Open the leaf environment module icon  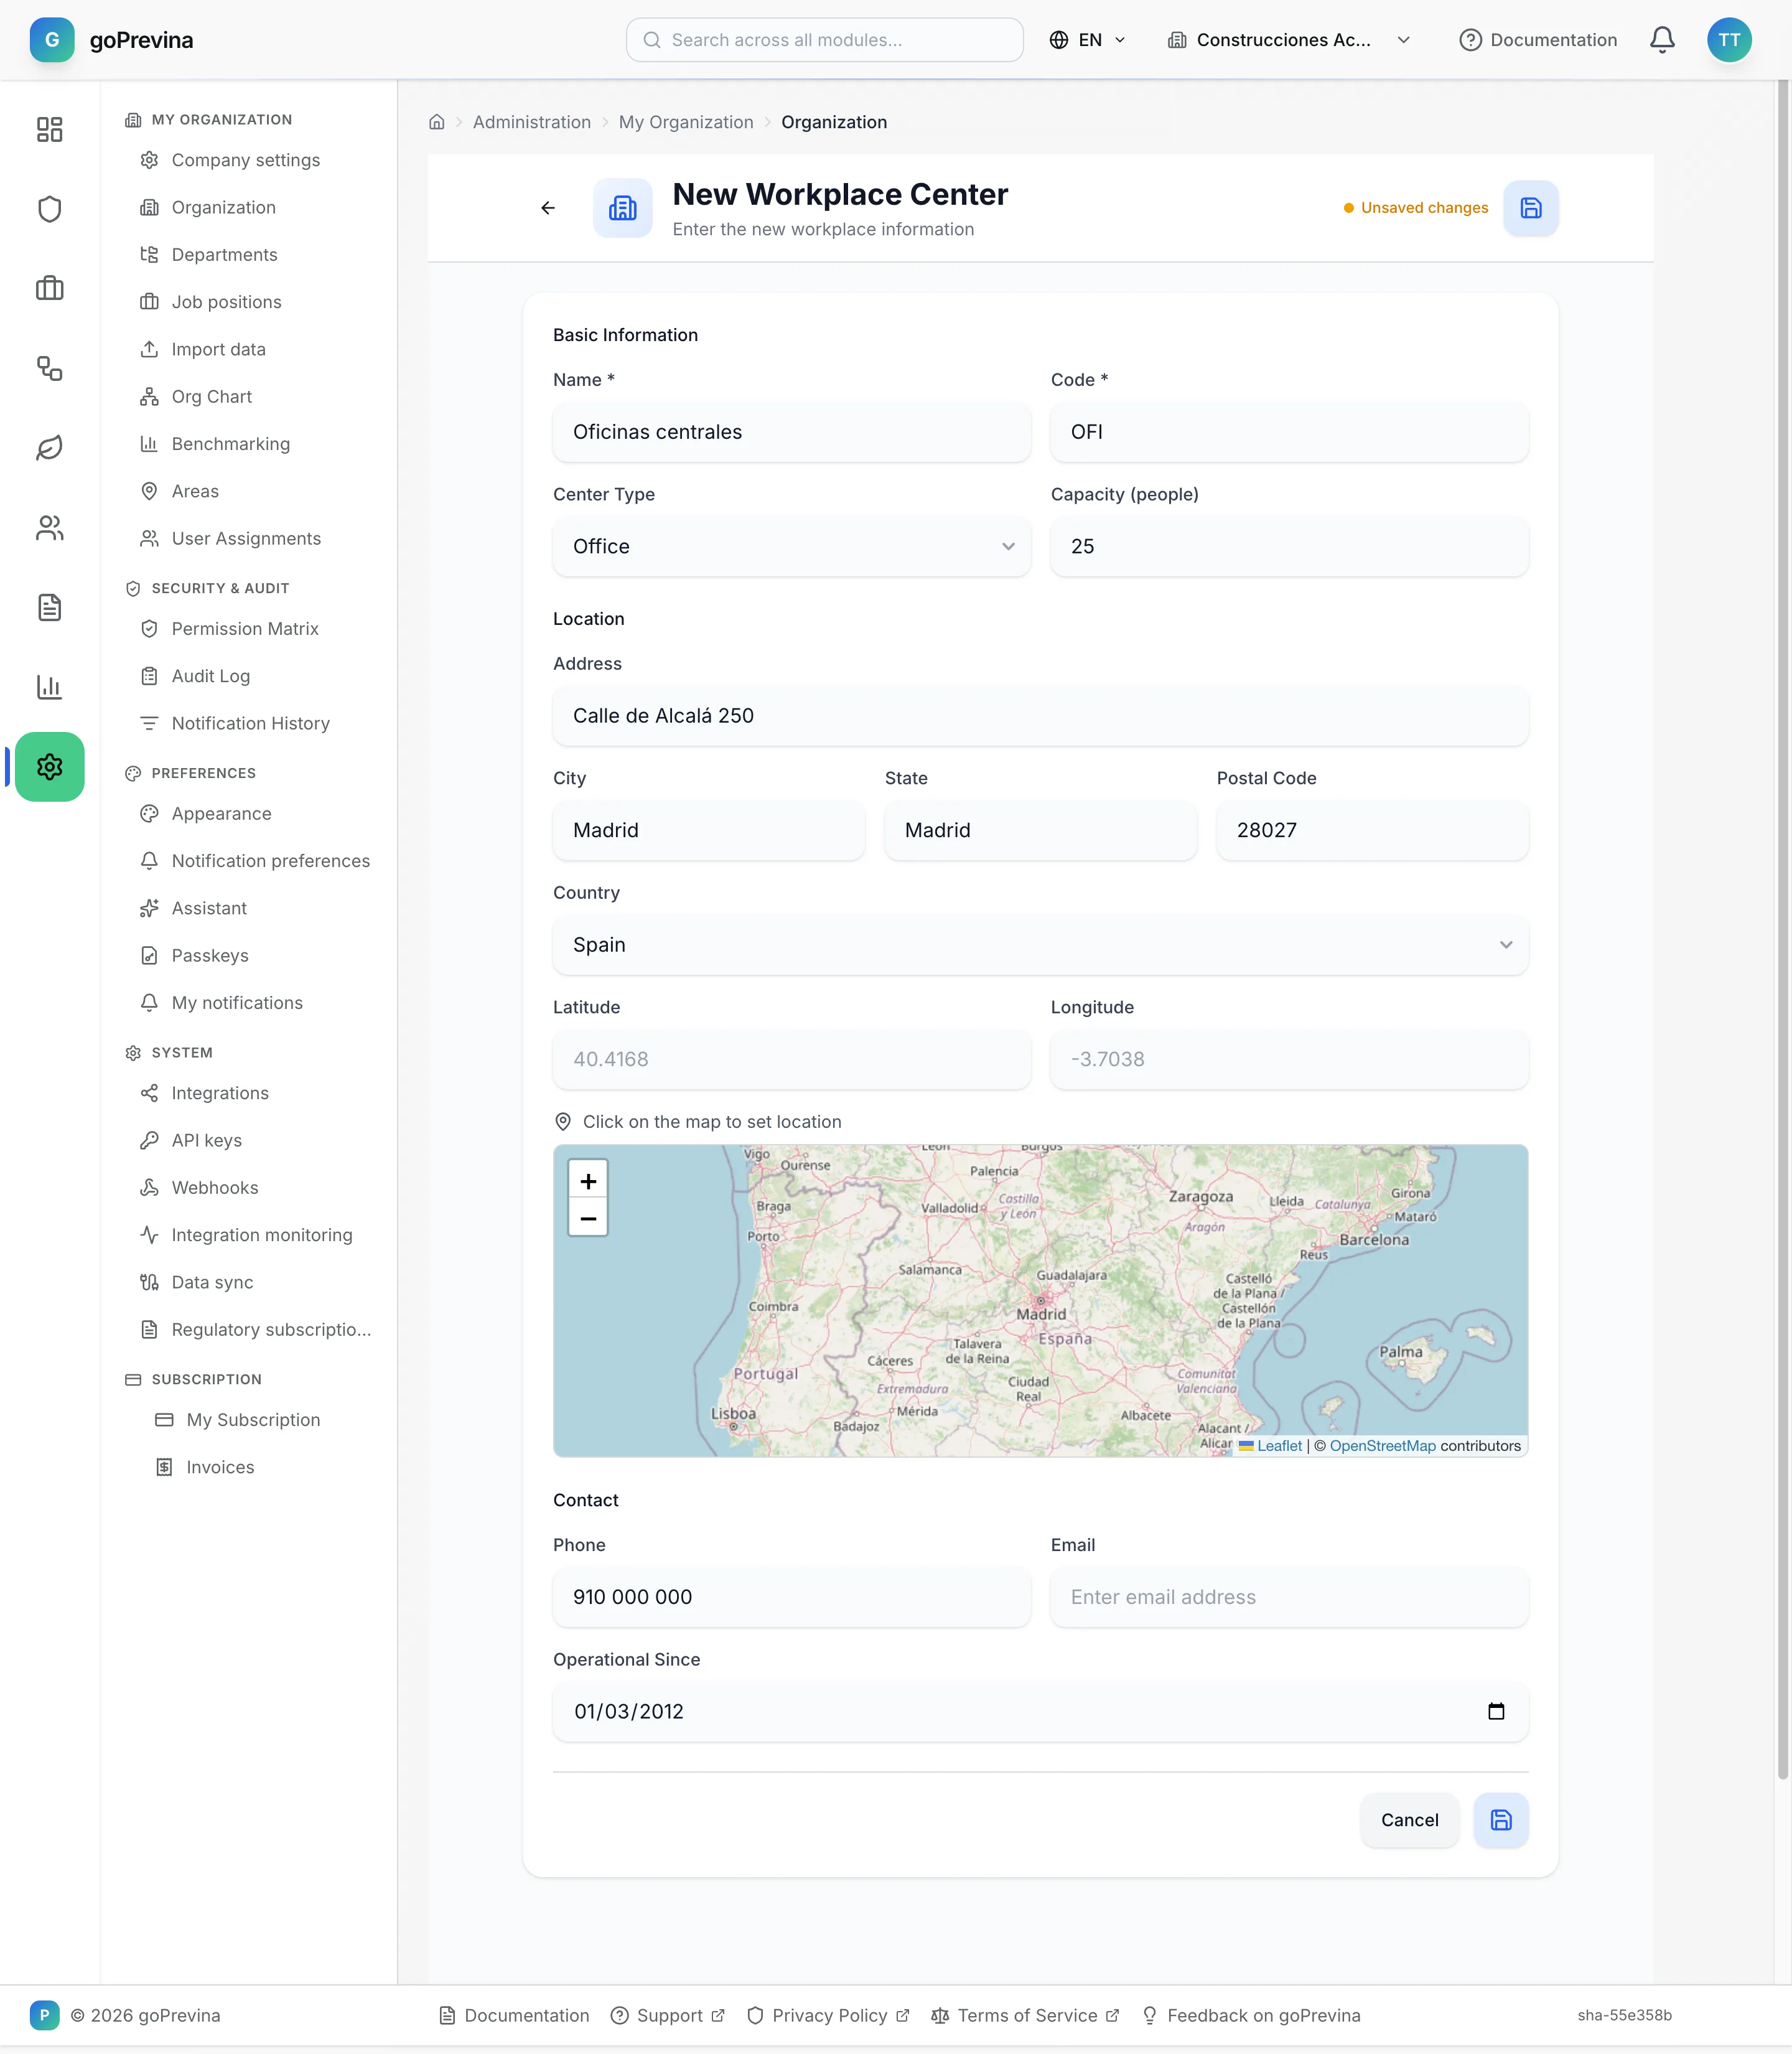coord(49,448)
